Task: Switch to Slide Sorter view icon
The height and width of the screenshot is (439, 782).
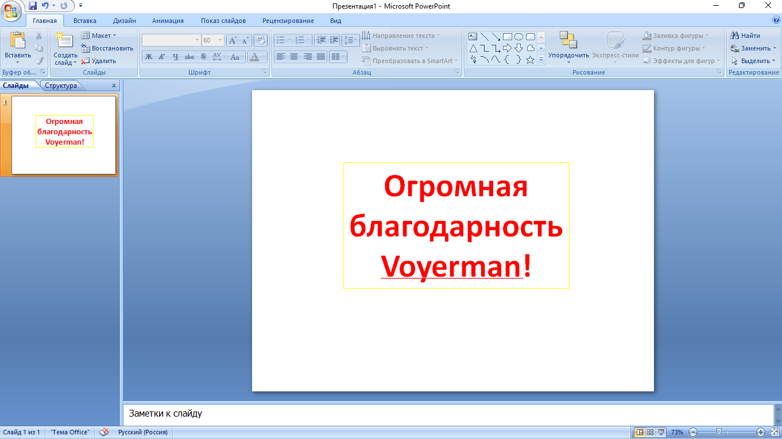Action: coord(651,432)
